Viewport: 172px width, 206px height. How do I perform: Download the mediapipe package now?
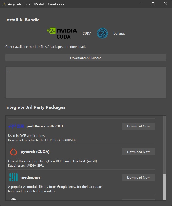click(138, 177)
